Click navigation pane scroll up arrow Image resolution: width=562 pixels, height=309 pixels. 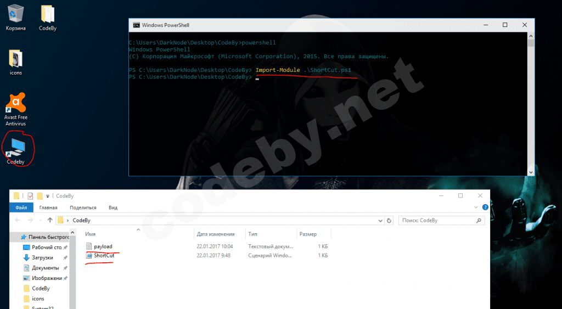tap(72, 233)
